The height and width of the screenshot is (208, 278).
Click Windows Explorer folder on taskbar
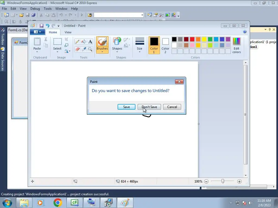[x=24, y=203]
